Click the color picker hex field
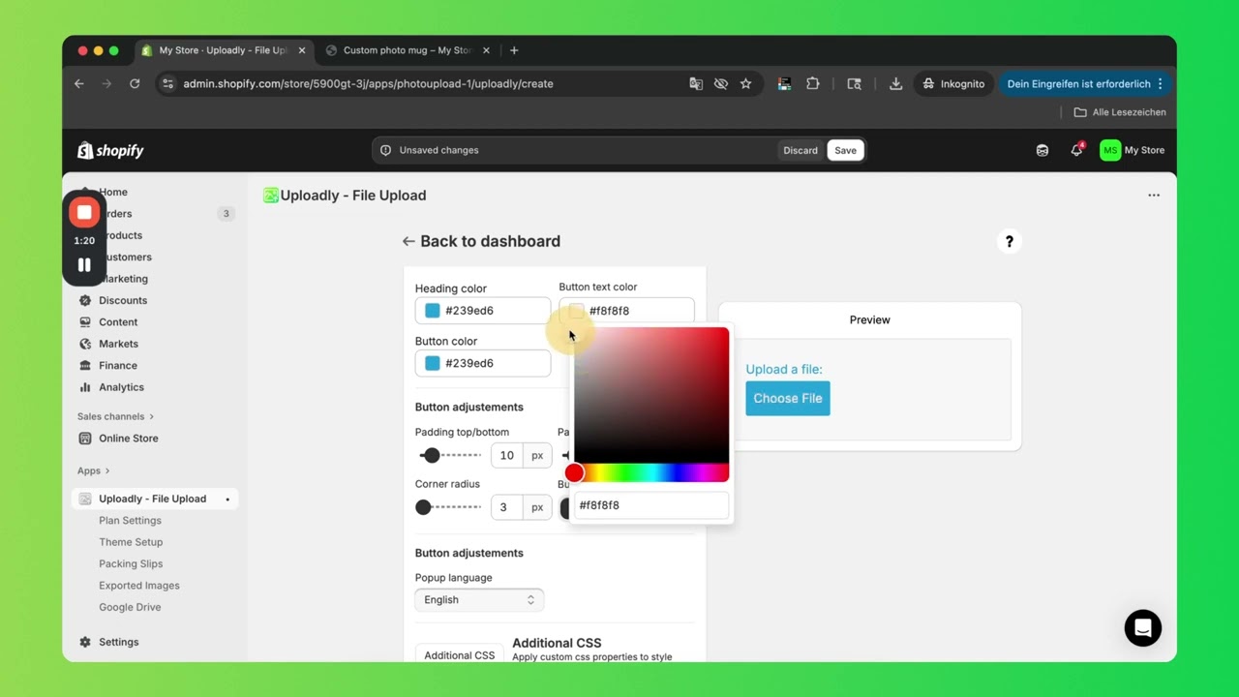Screen dimensions: 1239x697 (x=651, y=505)
